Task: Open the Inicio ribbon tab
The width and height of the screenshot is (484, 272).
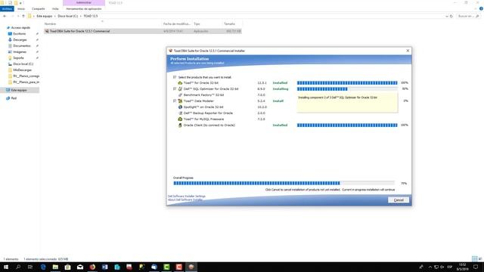Action: pos(21,9)
